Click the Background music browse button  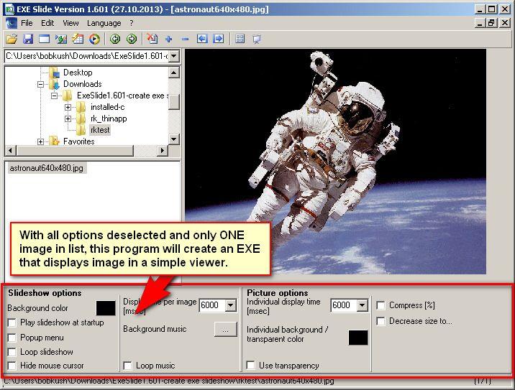pos(226,329)
